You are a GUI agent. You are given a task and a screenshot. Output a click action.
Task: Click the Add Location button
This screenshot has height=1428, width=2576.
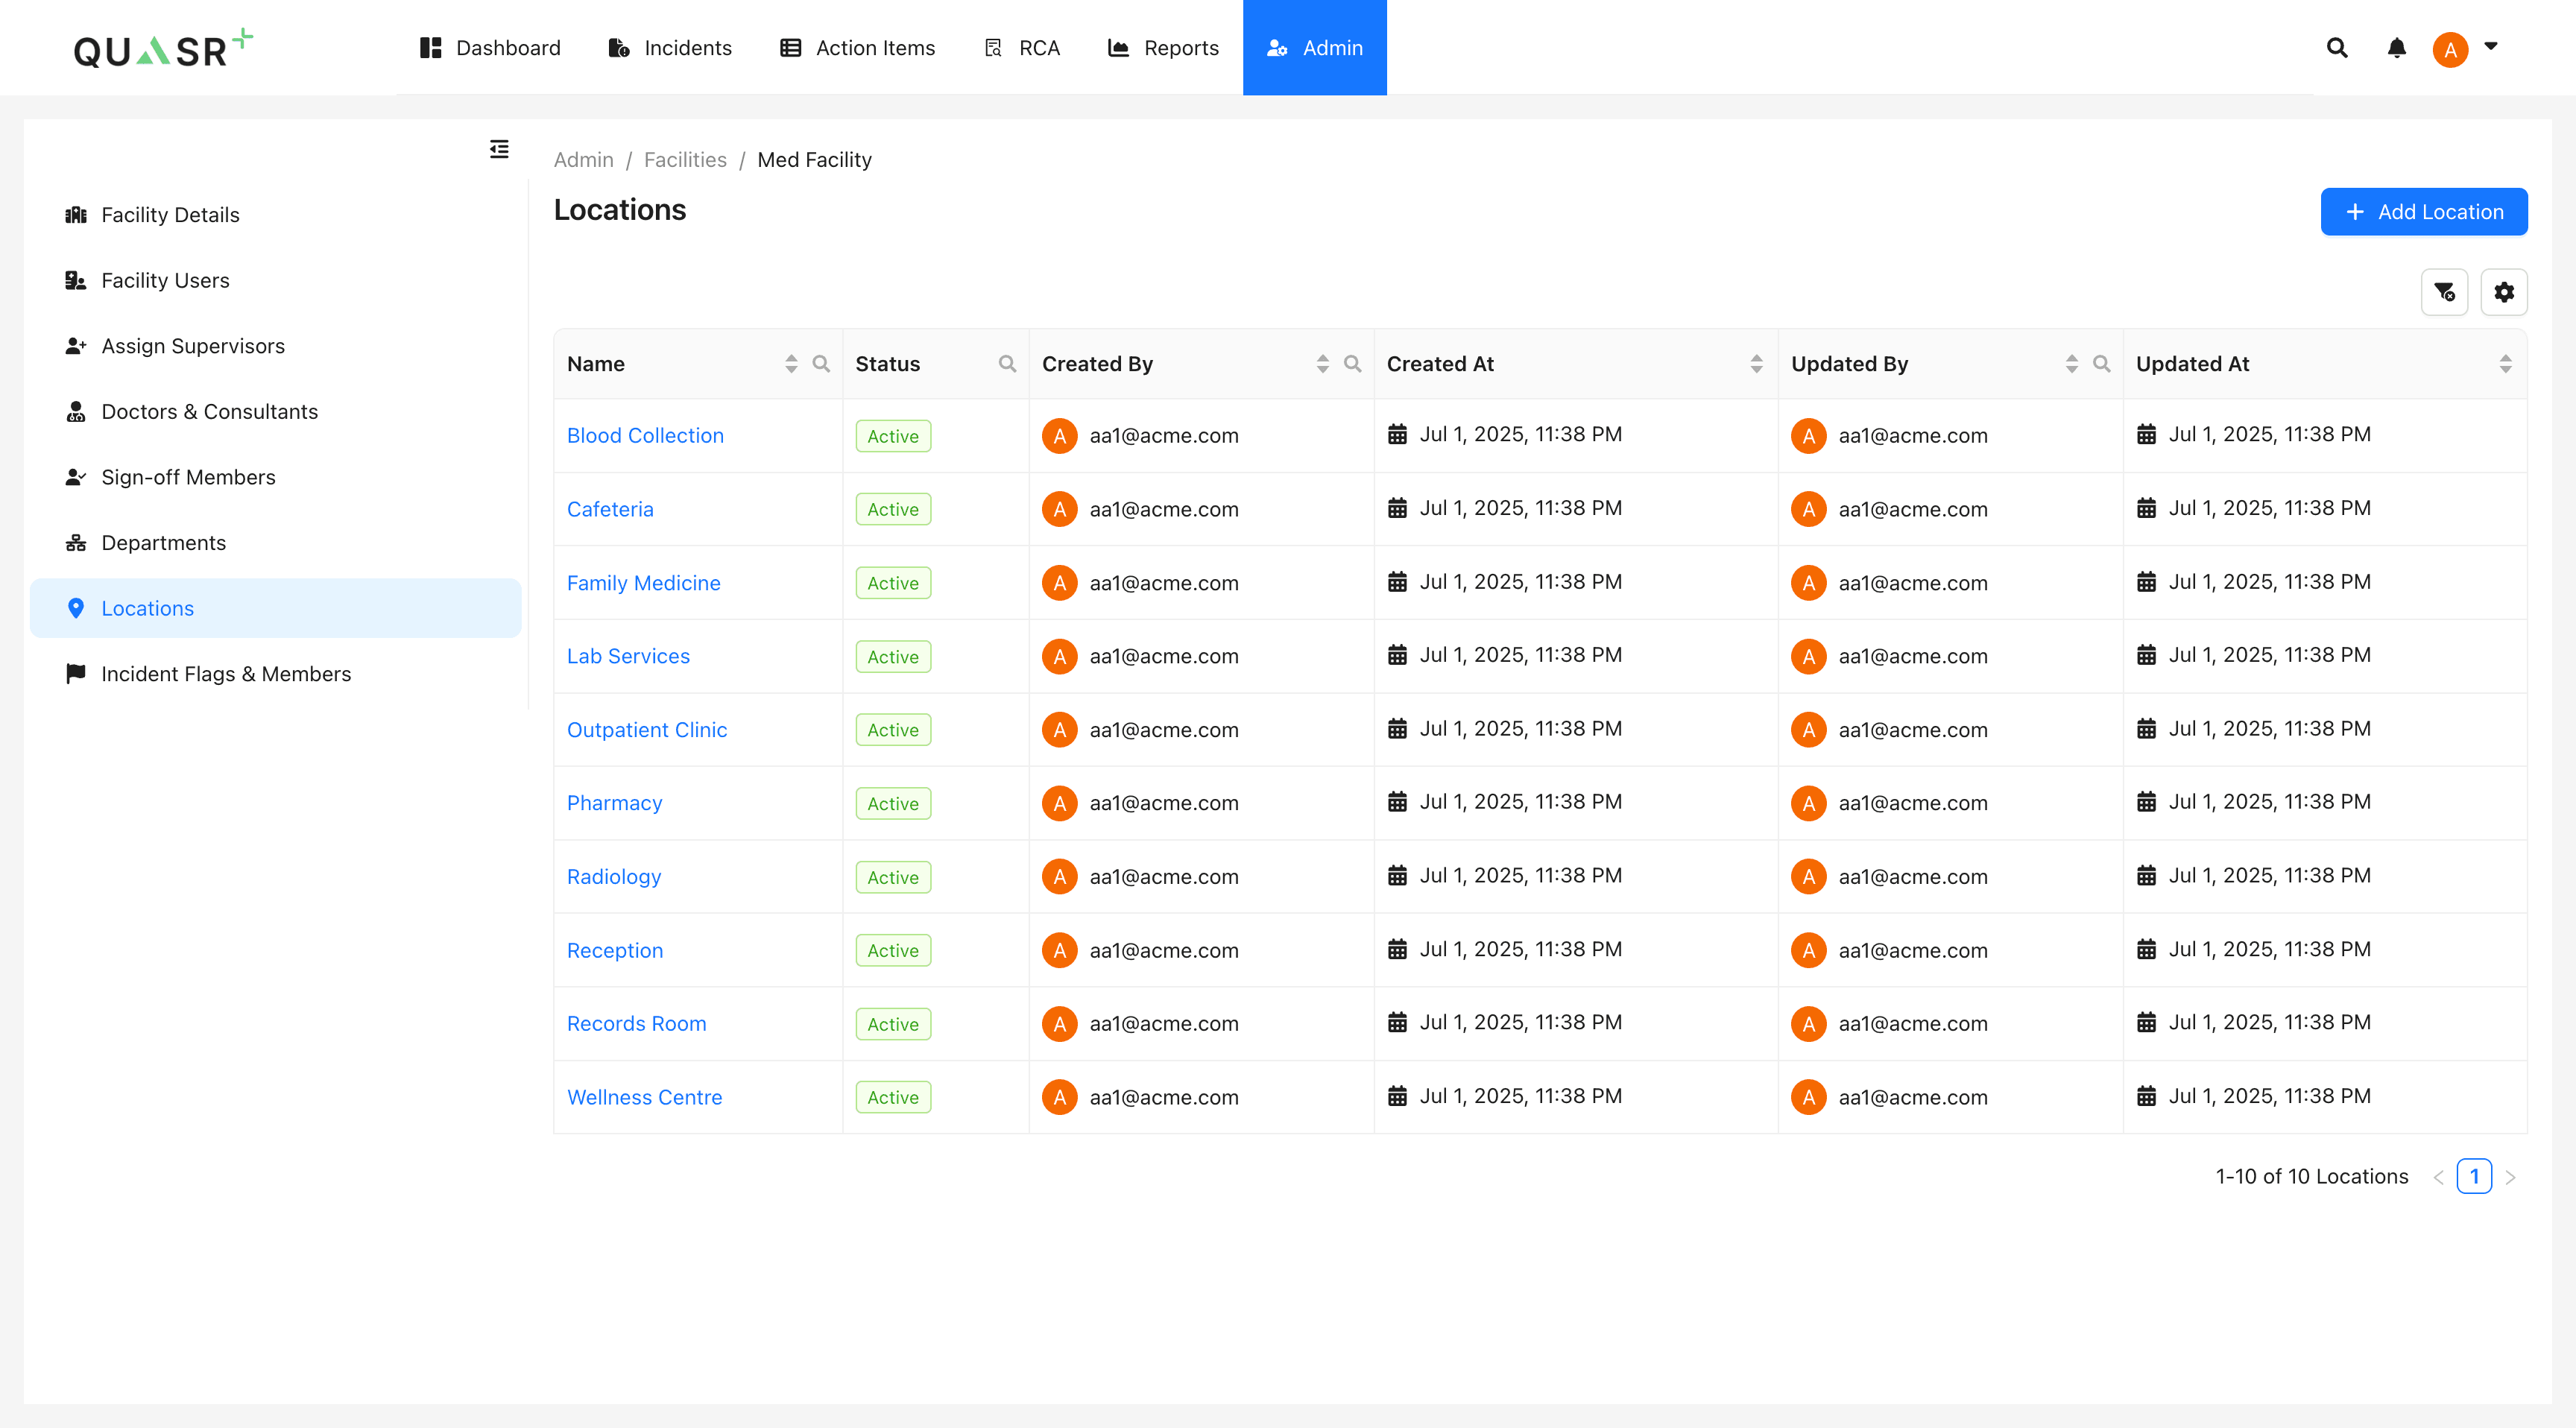[x=2424, y=211]
